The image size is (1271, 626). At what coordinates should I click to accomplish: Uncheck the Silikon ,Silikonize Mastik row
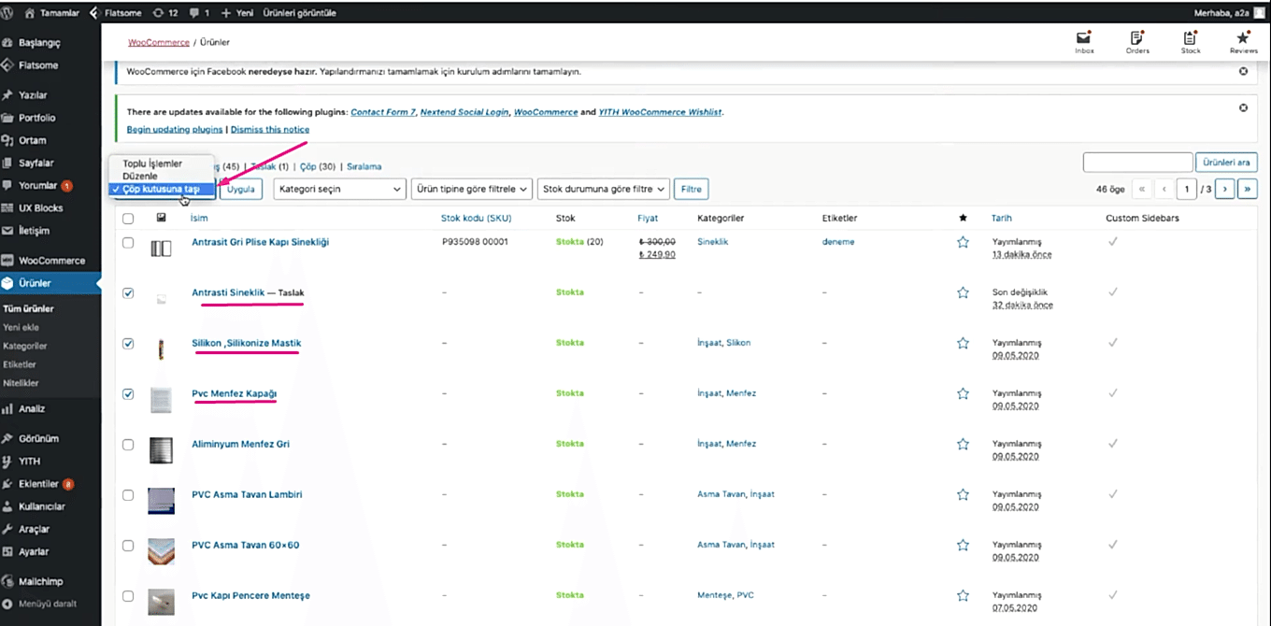pyautogui.click(x=128, y=344)
